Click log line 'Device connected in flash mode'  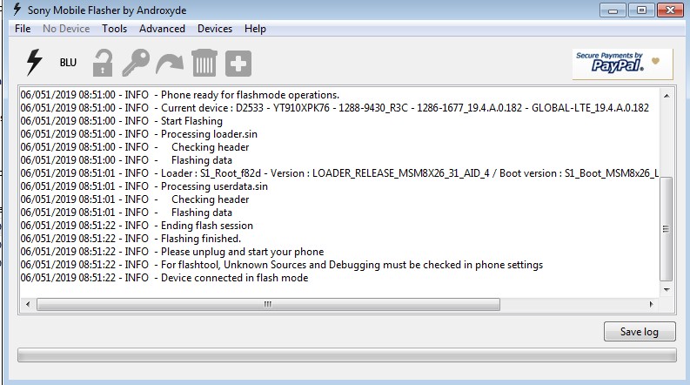(164, 278)
